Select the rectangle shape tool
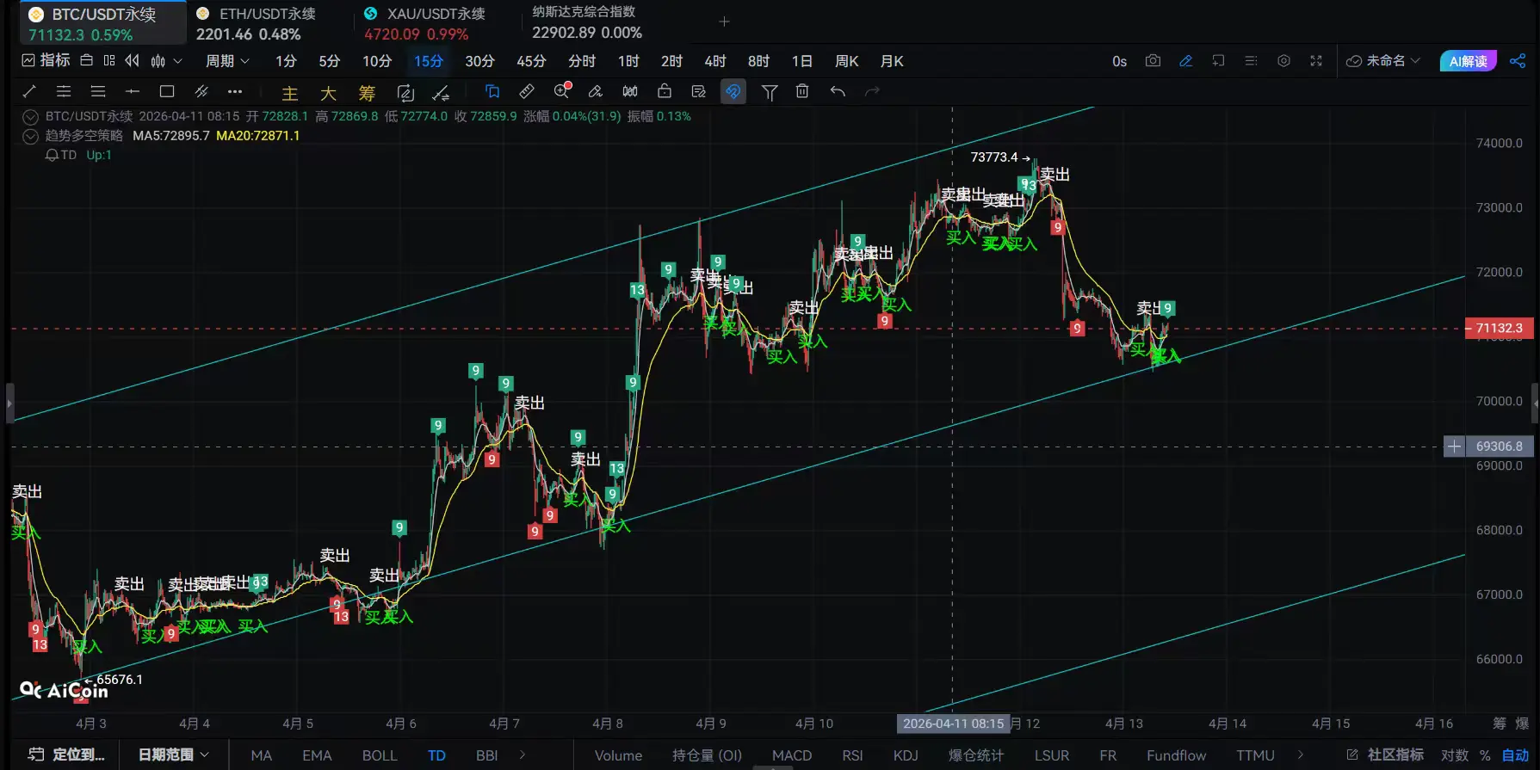 tap(167, 91)
